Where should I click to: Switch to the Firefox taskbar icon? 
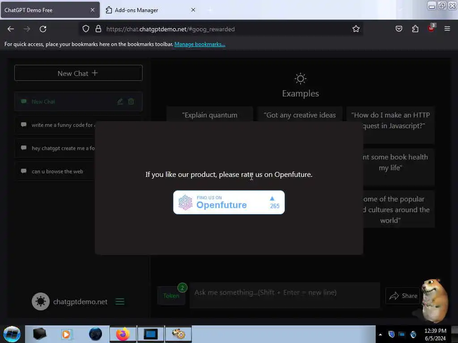123,334
